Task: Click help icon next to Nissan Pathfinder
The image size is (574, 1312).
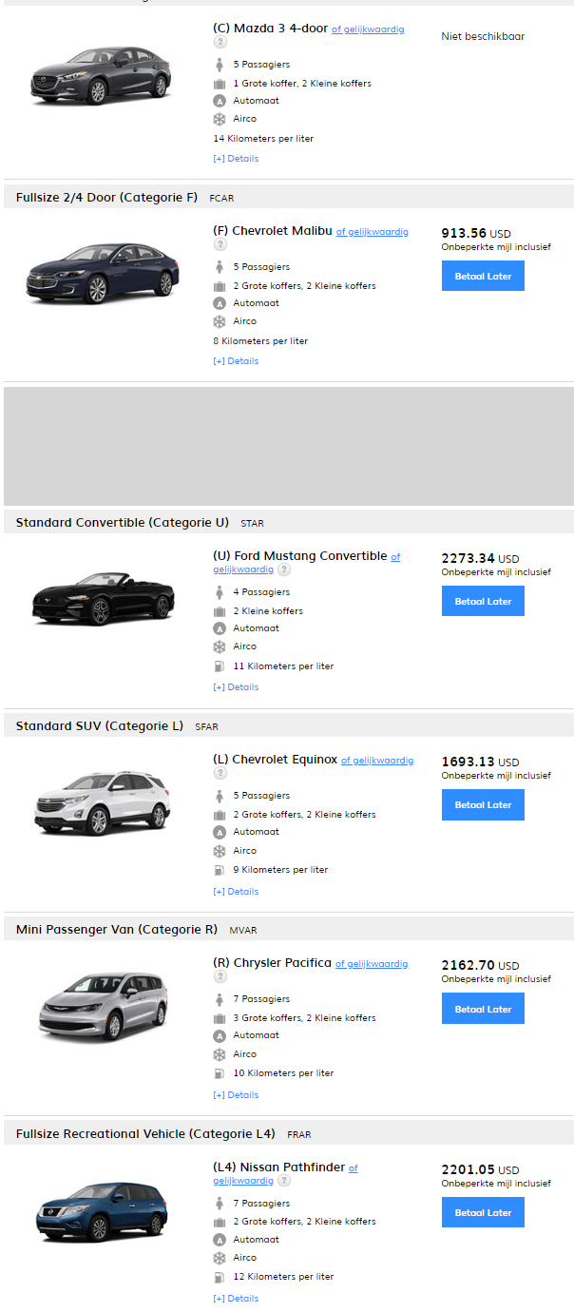Action: (284, 1180)
